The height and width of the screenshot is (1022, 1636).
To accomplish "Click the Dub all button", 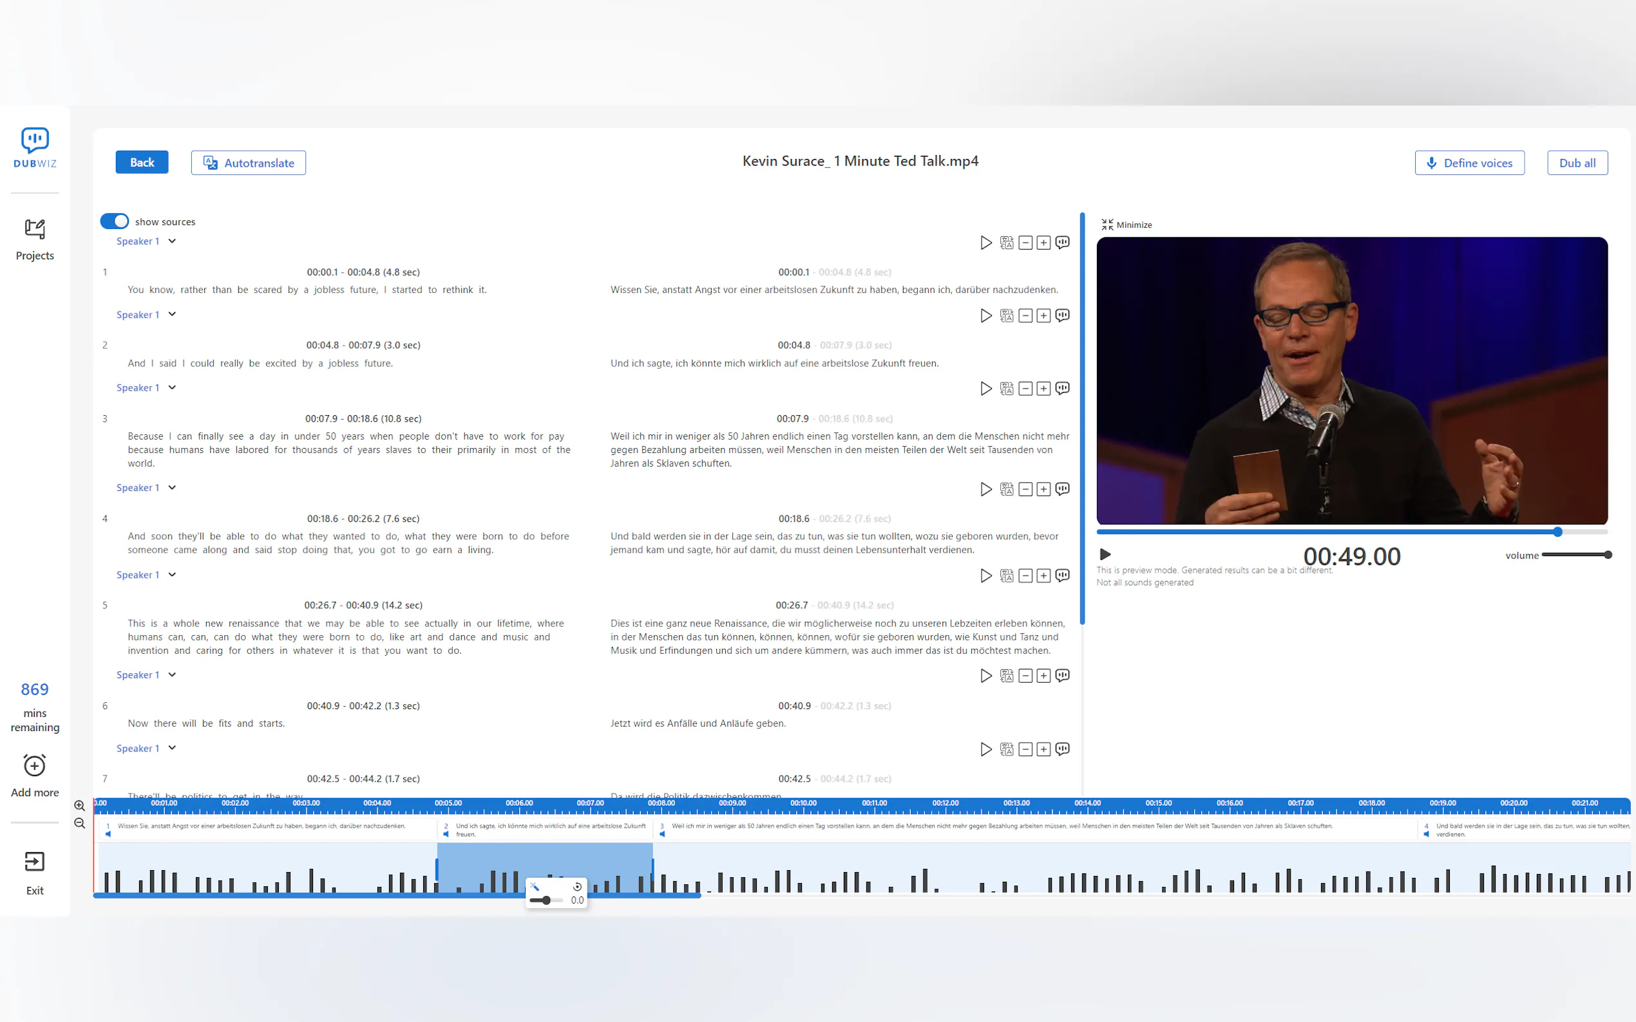I will (1577, 163).
